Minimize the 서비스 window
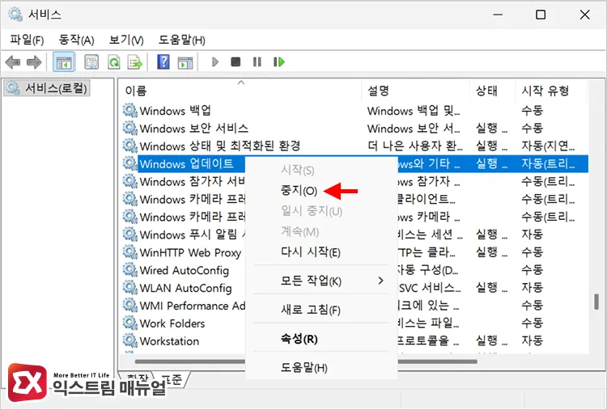Viewport: 607px width, 410px height. pos(498,15)
